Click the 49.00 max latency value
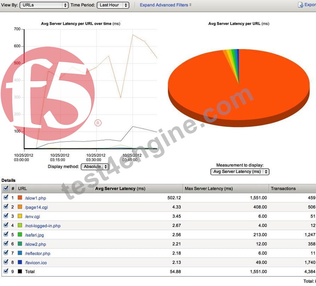Screen dimensions: 316x286 (261, 262)
